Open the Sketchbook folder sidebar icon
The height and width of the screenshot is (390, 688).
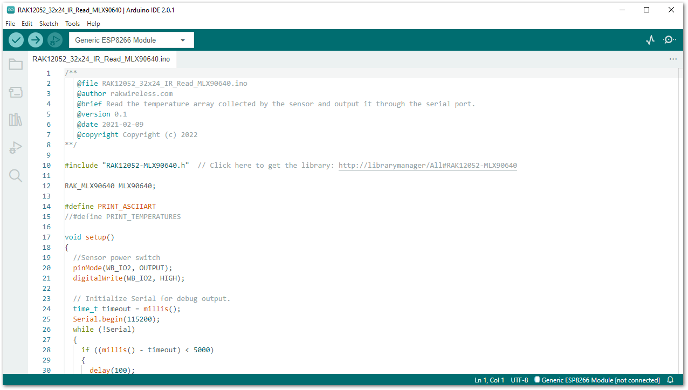point(16,65)
